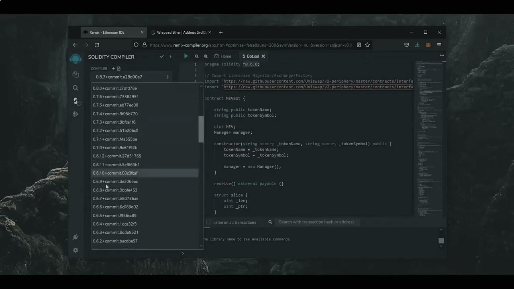Click the shield tracking protection icon
Viewport: 514px width, 289px height.
136,45
